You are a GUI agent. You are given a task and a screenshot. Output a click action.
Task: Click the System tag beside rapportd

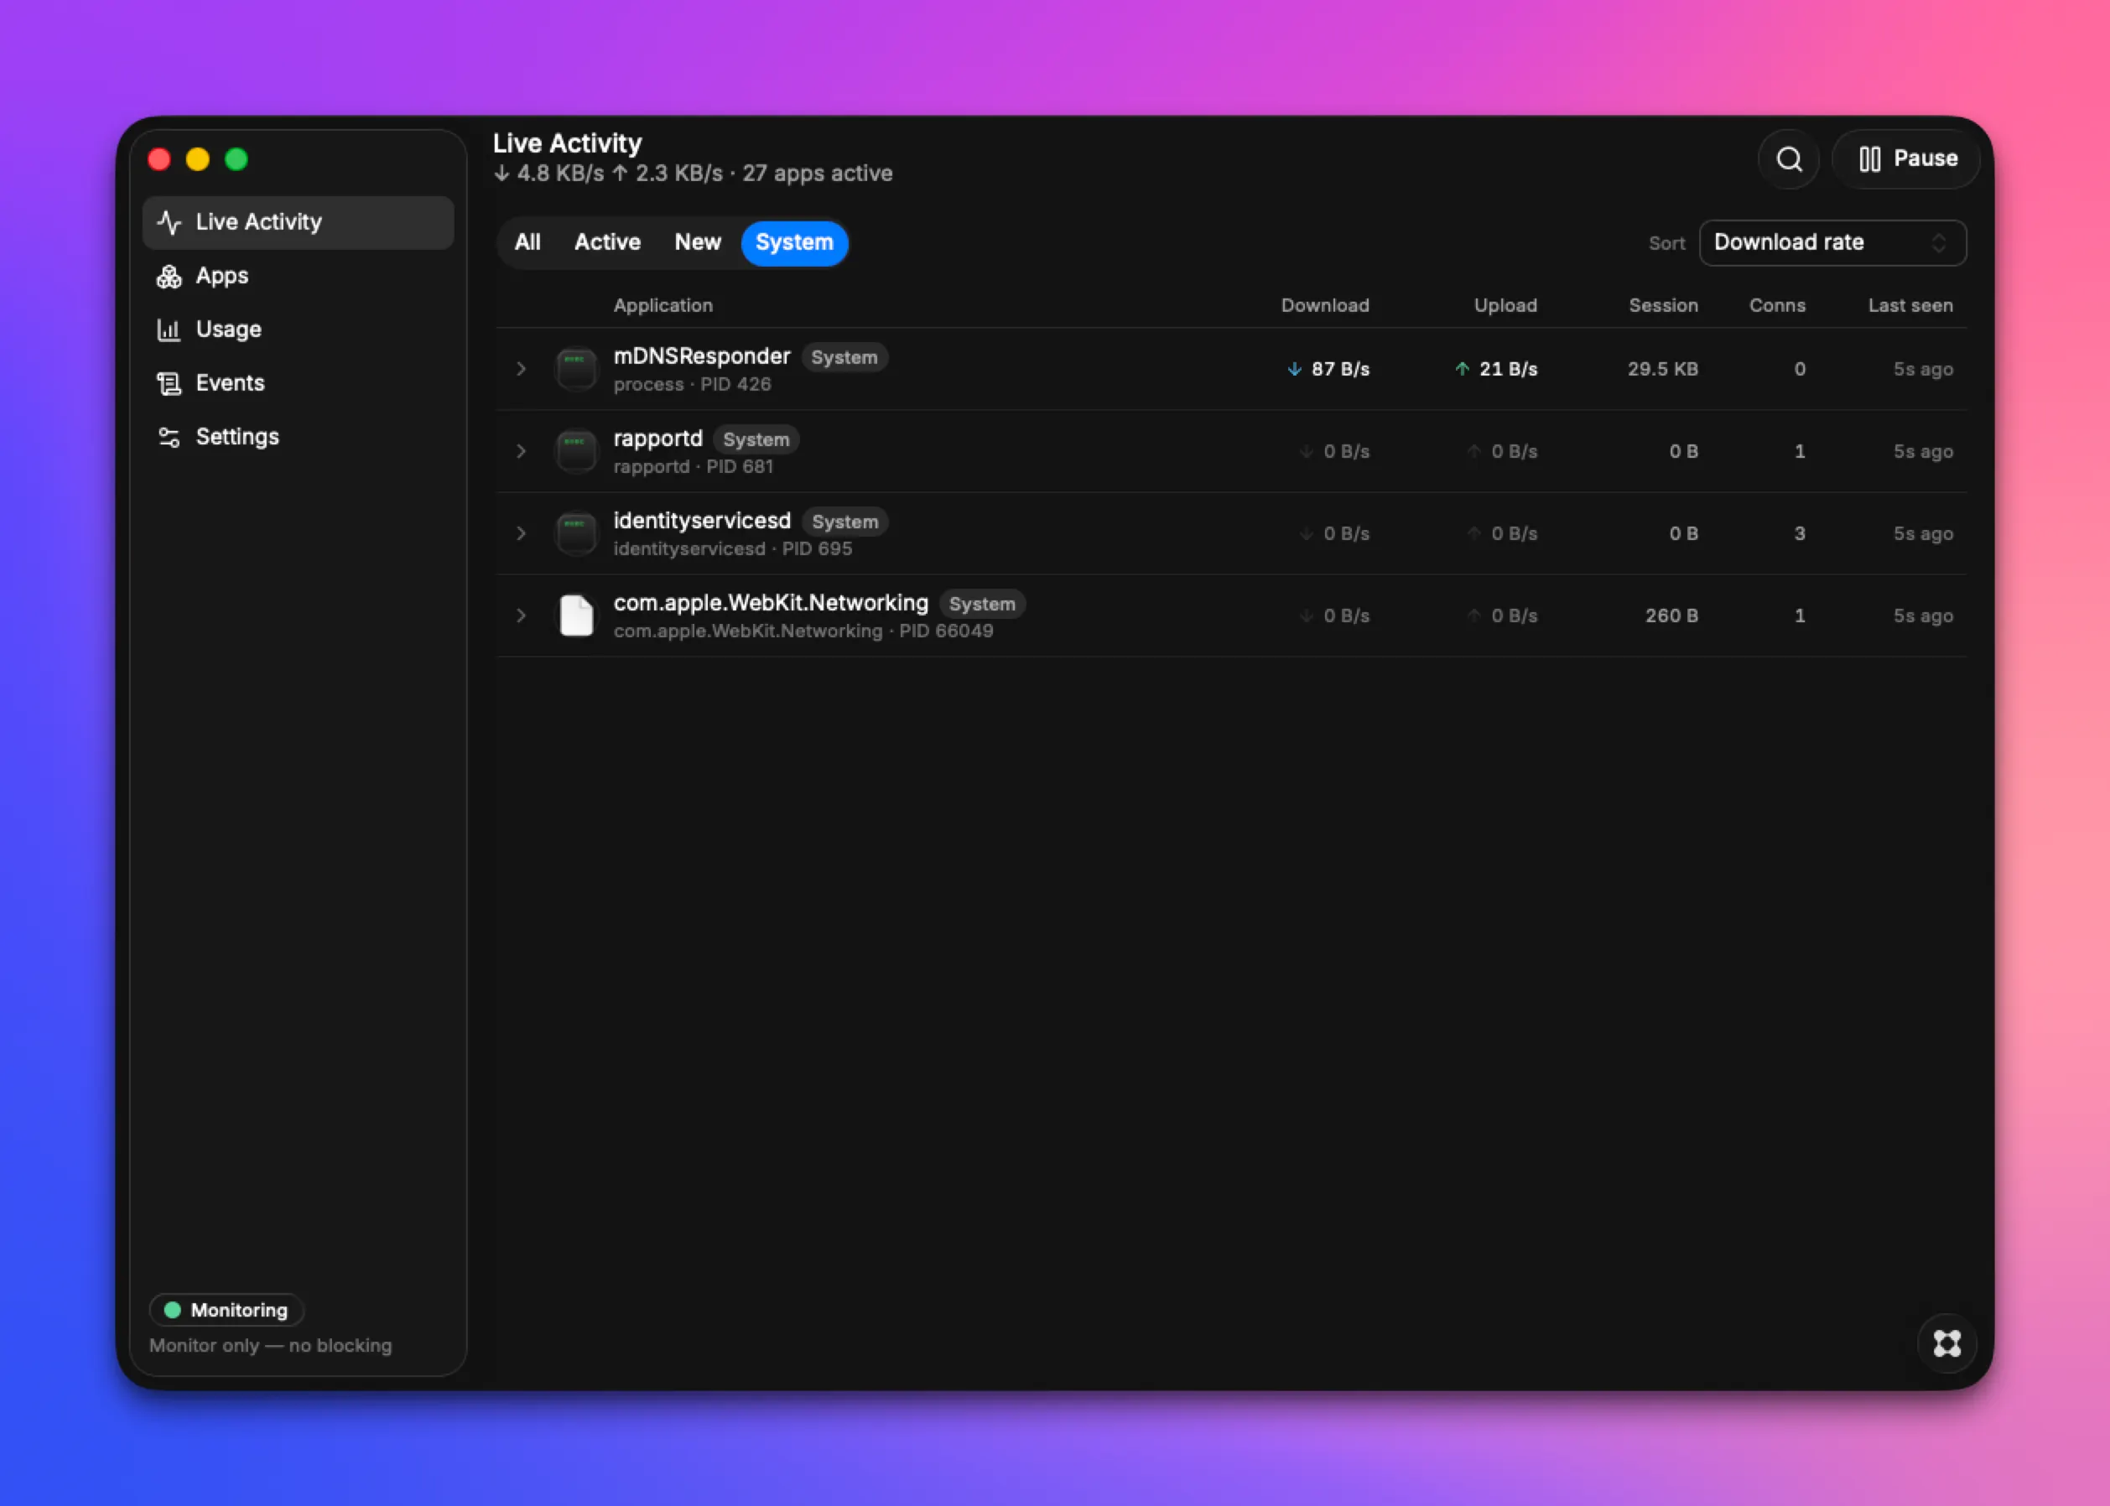[756, 440]
